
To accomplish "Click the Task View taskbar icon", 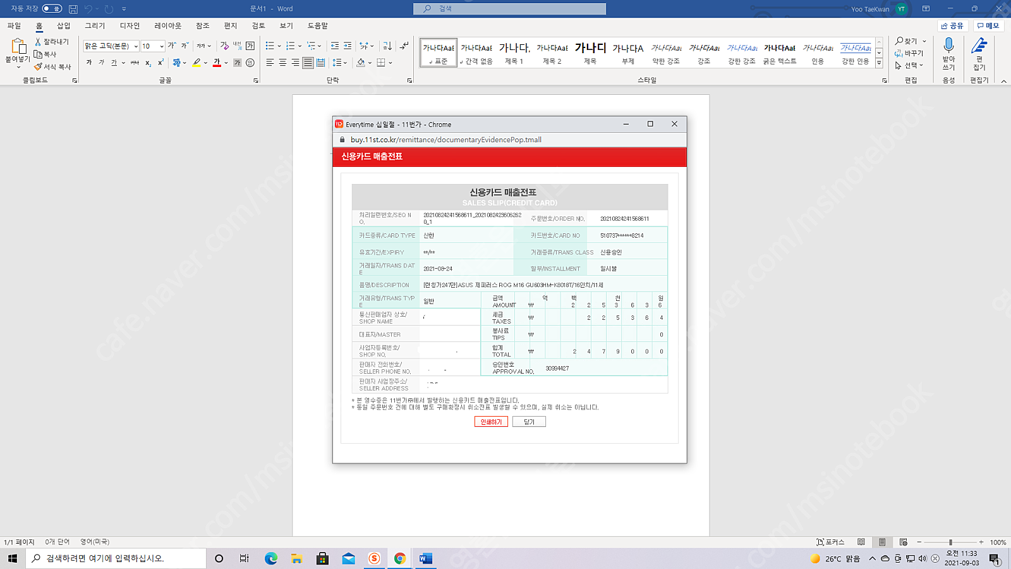I will click(x=245, y=558).
